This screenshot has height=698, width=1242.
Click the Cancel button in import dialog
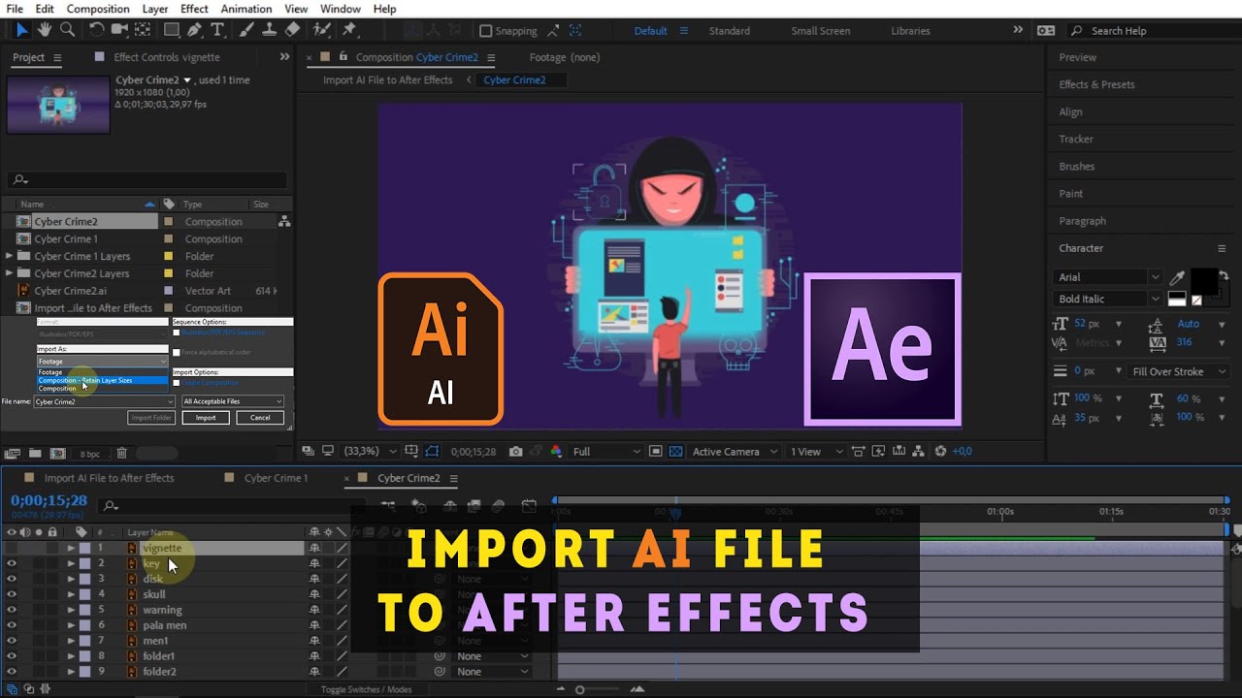260,418
